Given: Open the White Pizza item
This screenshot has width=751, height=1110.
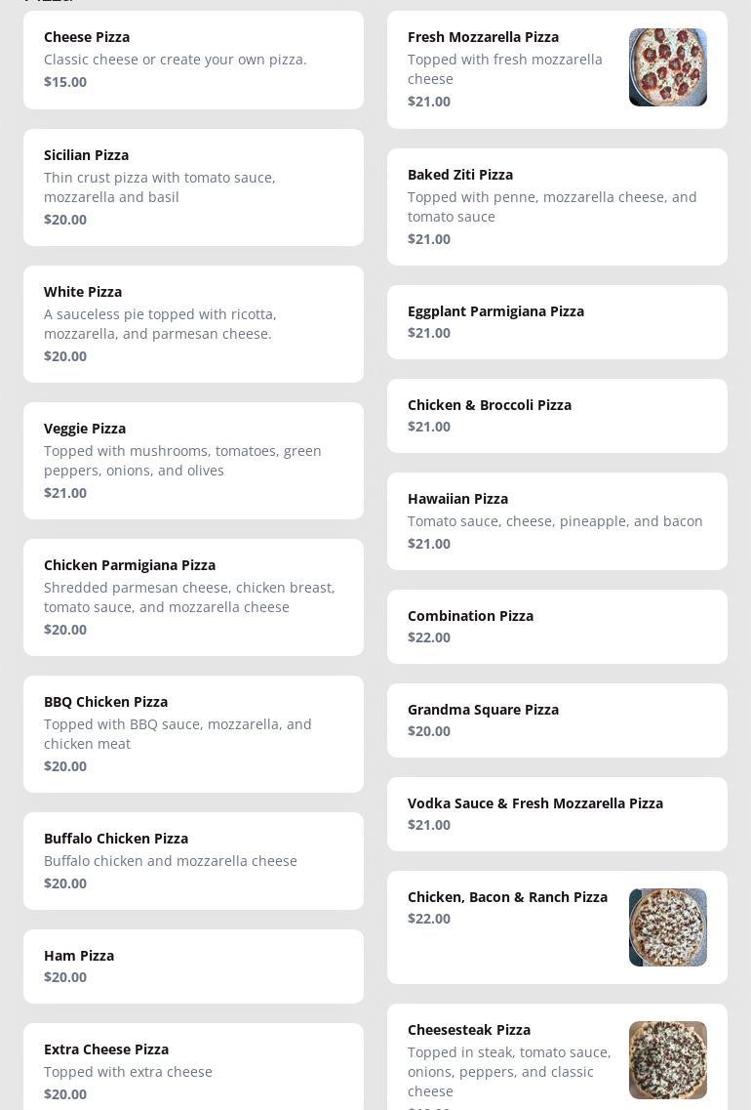Looking at the screenshot, I should tap(193, 324).
